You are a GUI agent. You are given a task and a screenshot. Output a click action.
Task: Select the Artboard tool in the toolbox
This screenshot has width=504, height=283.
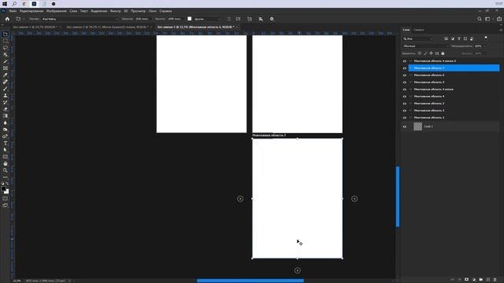(x=6, y=35)
